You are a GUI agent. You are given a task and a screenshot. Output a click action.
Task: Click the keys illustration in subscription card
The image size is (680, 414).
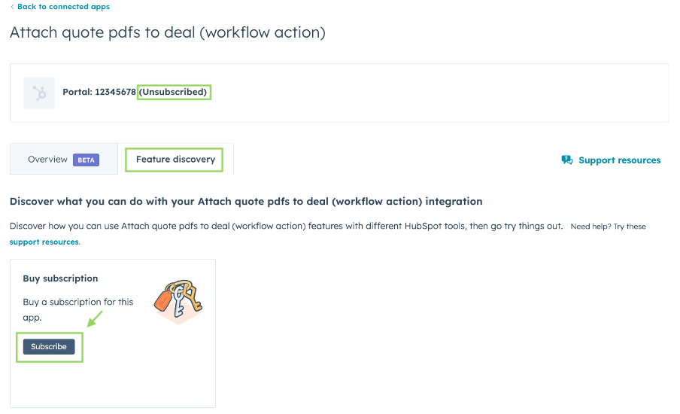pyautogui.click(x=178, y=301)
